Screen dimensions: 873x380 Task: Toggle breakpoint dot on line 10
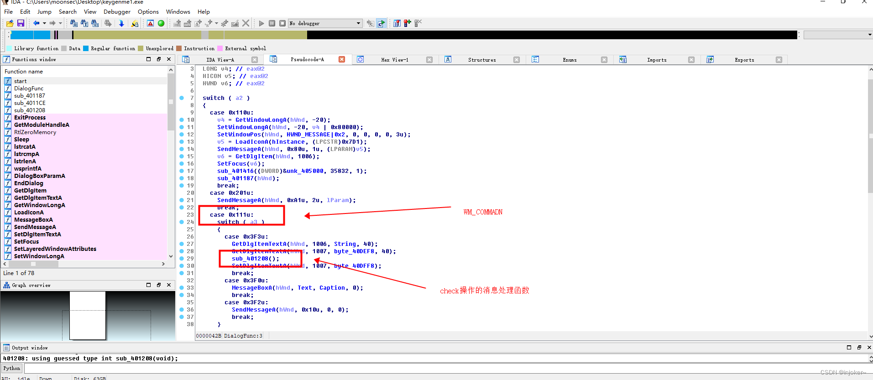182,120
